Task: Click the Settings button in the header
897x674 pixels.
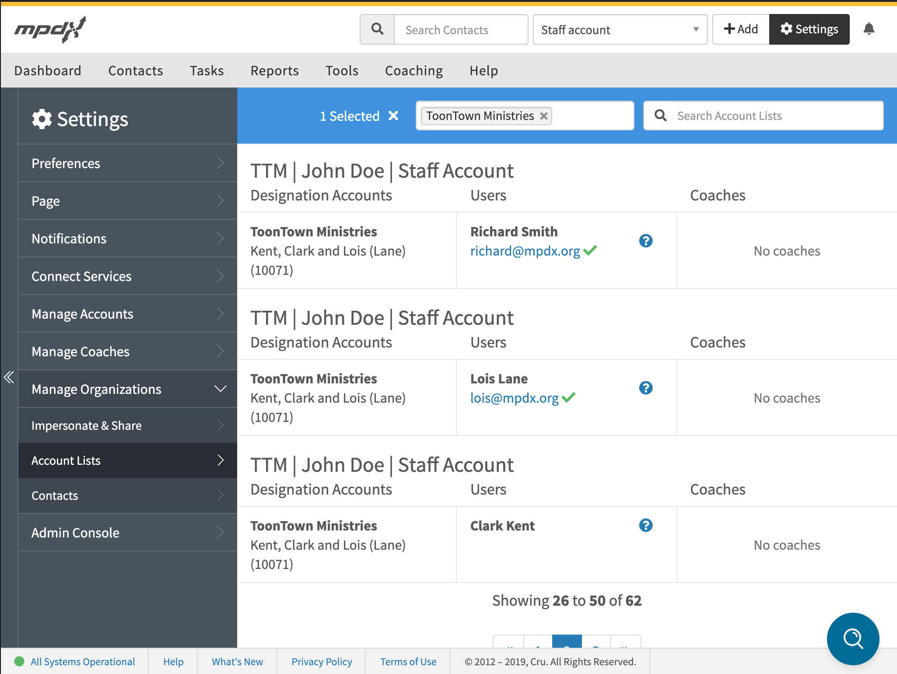Action: (809, 29)
